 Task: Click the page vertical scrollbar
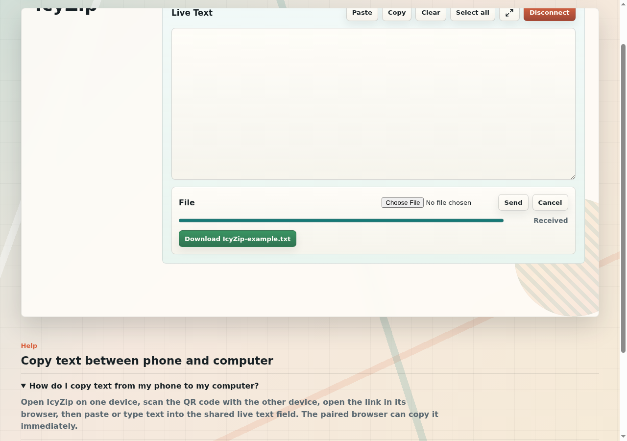623,198
